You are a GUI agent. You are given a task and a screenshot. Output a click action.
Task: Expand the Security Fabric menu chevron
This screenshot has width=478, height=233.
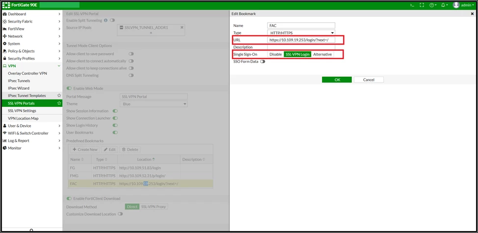59,21
